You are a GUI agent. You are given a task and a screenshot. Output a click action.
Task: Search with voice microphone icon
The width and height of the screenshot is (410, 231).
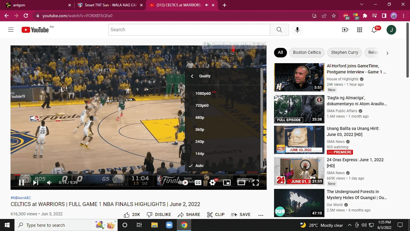pyautogui.click(x=297, y=29)
